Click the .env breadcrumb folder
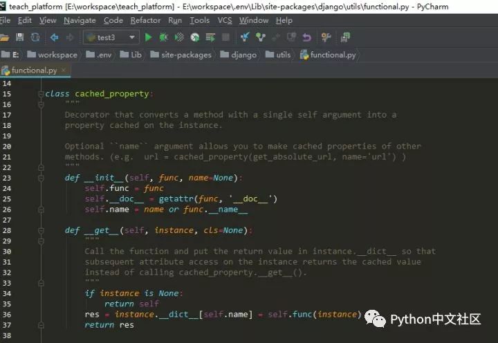Image resolution: width=498 pixels, height=343 pixels. point(99,55)
